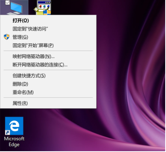
Task: Open 属性(R) from the context menu
Action: coord(48,103)
